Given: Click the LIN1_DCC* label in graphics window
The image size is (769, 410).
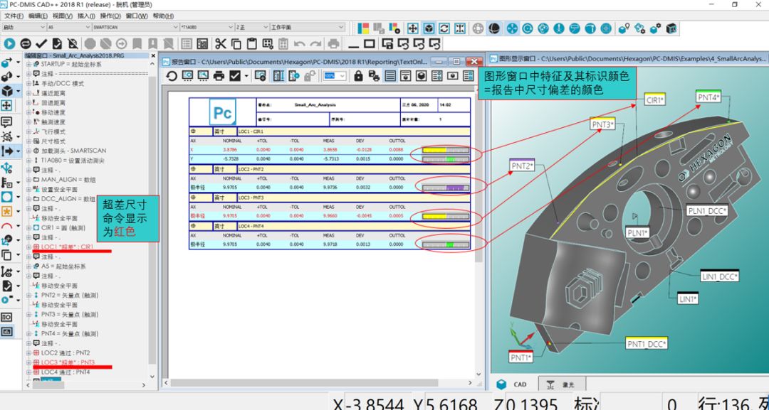Looking at the screenshot, I should 719,276.
